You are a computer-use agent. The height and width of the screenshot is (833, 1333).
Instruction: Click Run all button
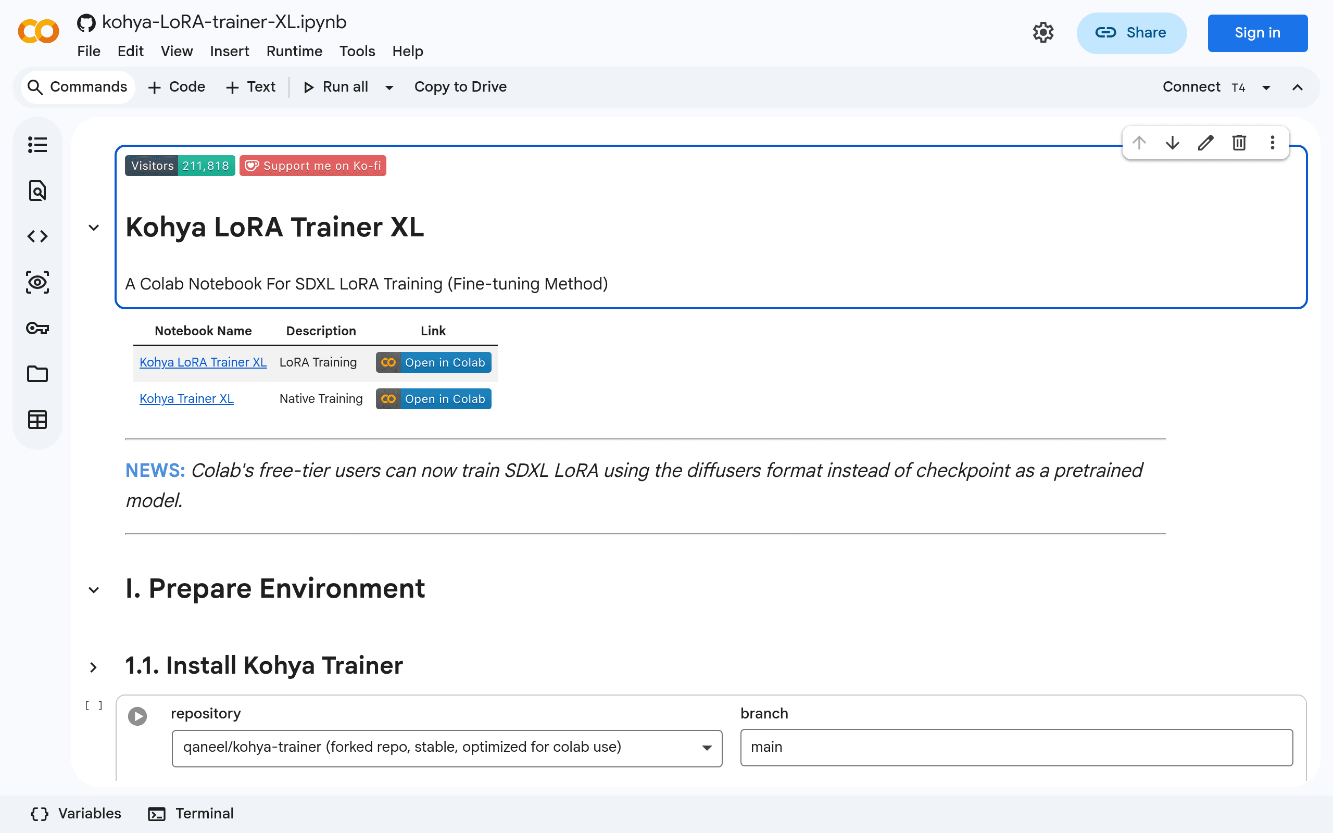click(x=335, y=87)
